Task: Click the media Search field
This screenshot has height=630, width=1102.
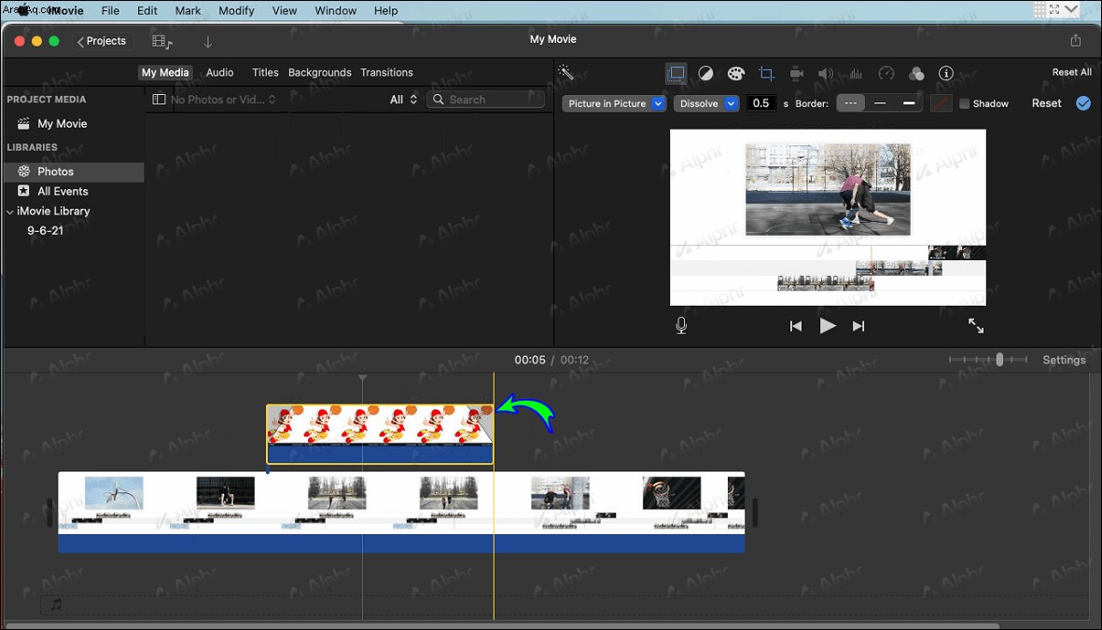Action: coord(485,100)
